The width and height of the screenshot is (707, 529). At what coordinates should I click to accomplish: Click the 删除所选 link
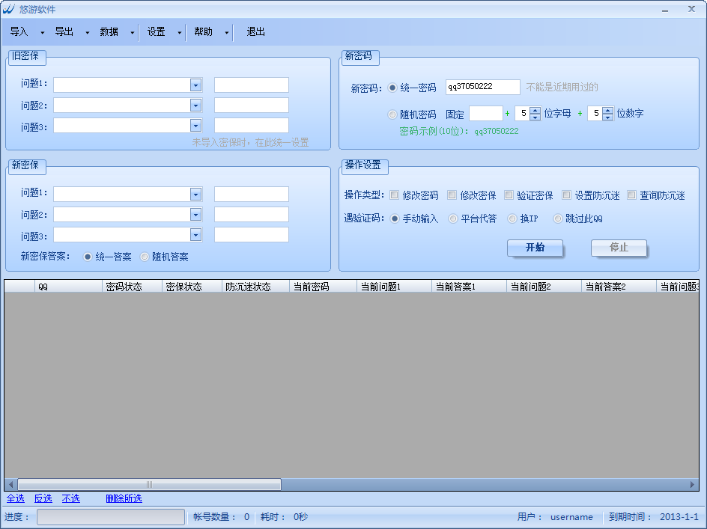[x=124, y=498]
